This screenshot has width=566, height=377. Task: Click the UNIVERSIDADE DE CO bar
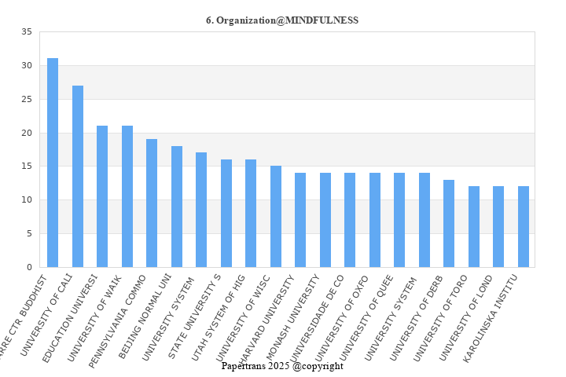pyautogui.click(x=350, y=220)
